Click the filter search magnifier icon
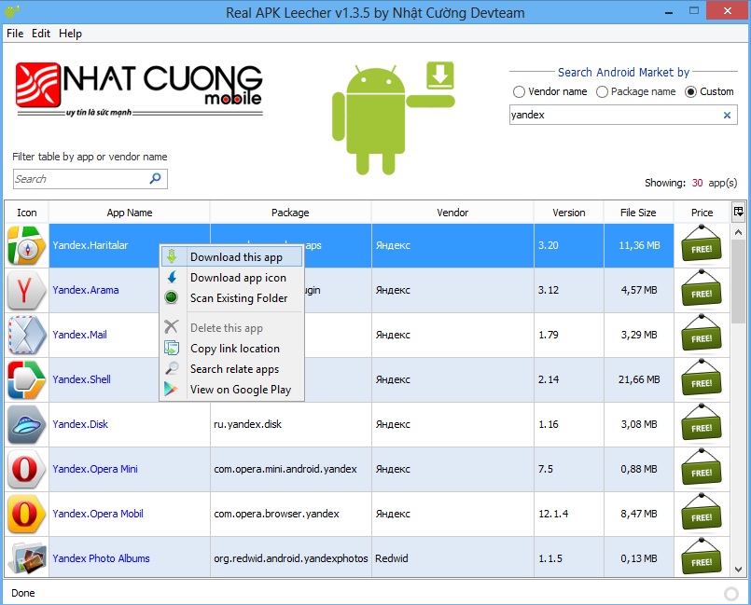This screenshot has height=605, width=751. tap(155, 179)
